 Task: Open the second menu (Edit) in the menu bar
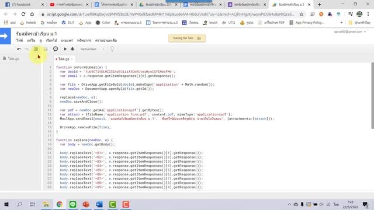[31, 40]
